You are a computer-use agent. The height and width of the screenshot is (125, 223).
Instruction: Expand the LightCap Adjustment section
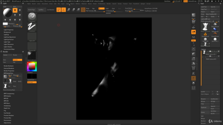point(10,37)
